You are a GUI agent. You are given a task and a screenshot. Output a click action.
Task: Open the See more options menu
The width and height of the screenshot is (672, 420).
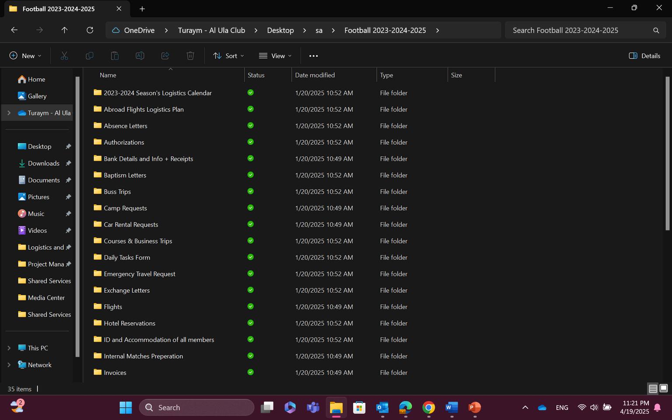tap(313, 56)
